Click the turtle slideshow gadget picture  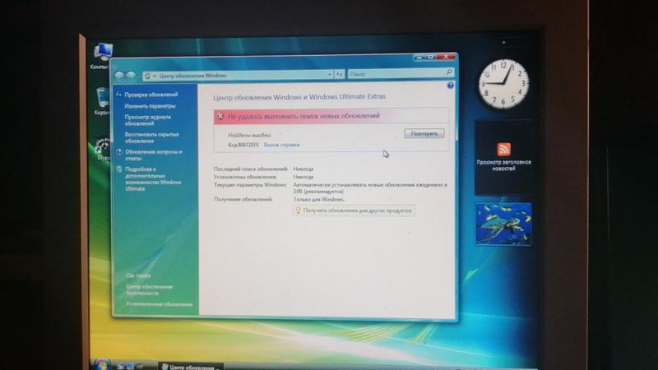coord(503,224)
